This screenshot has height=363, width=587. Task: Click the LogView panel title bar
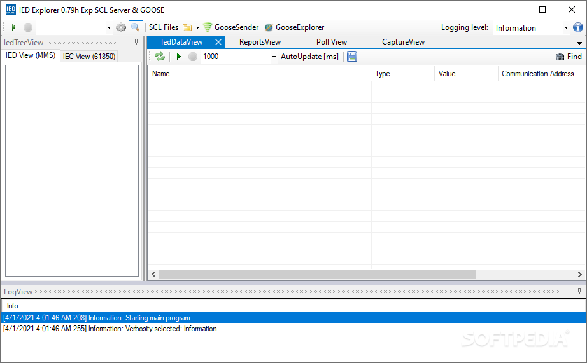click(293, 292)
